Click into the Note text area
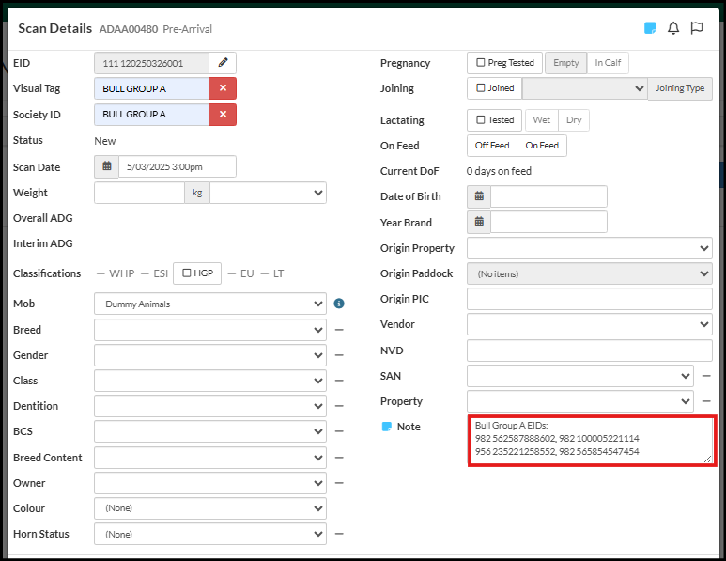Image resolution: width=726 pixels, height=561 pixels. pos(591,439)
